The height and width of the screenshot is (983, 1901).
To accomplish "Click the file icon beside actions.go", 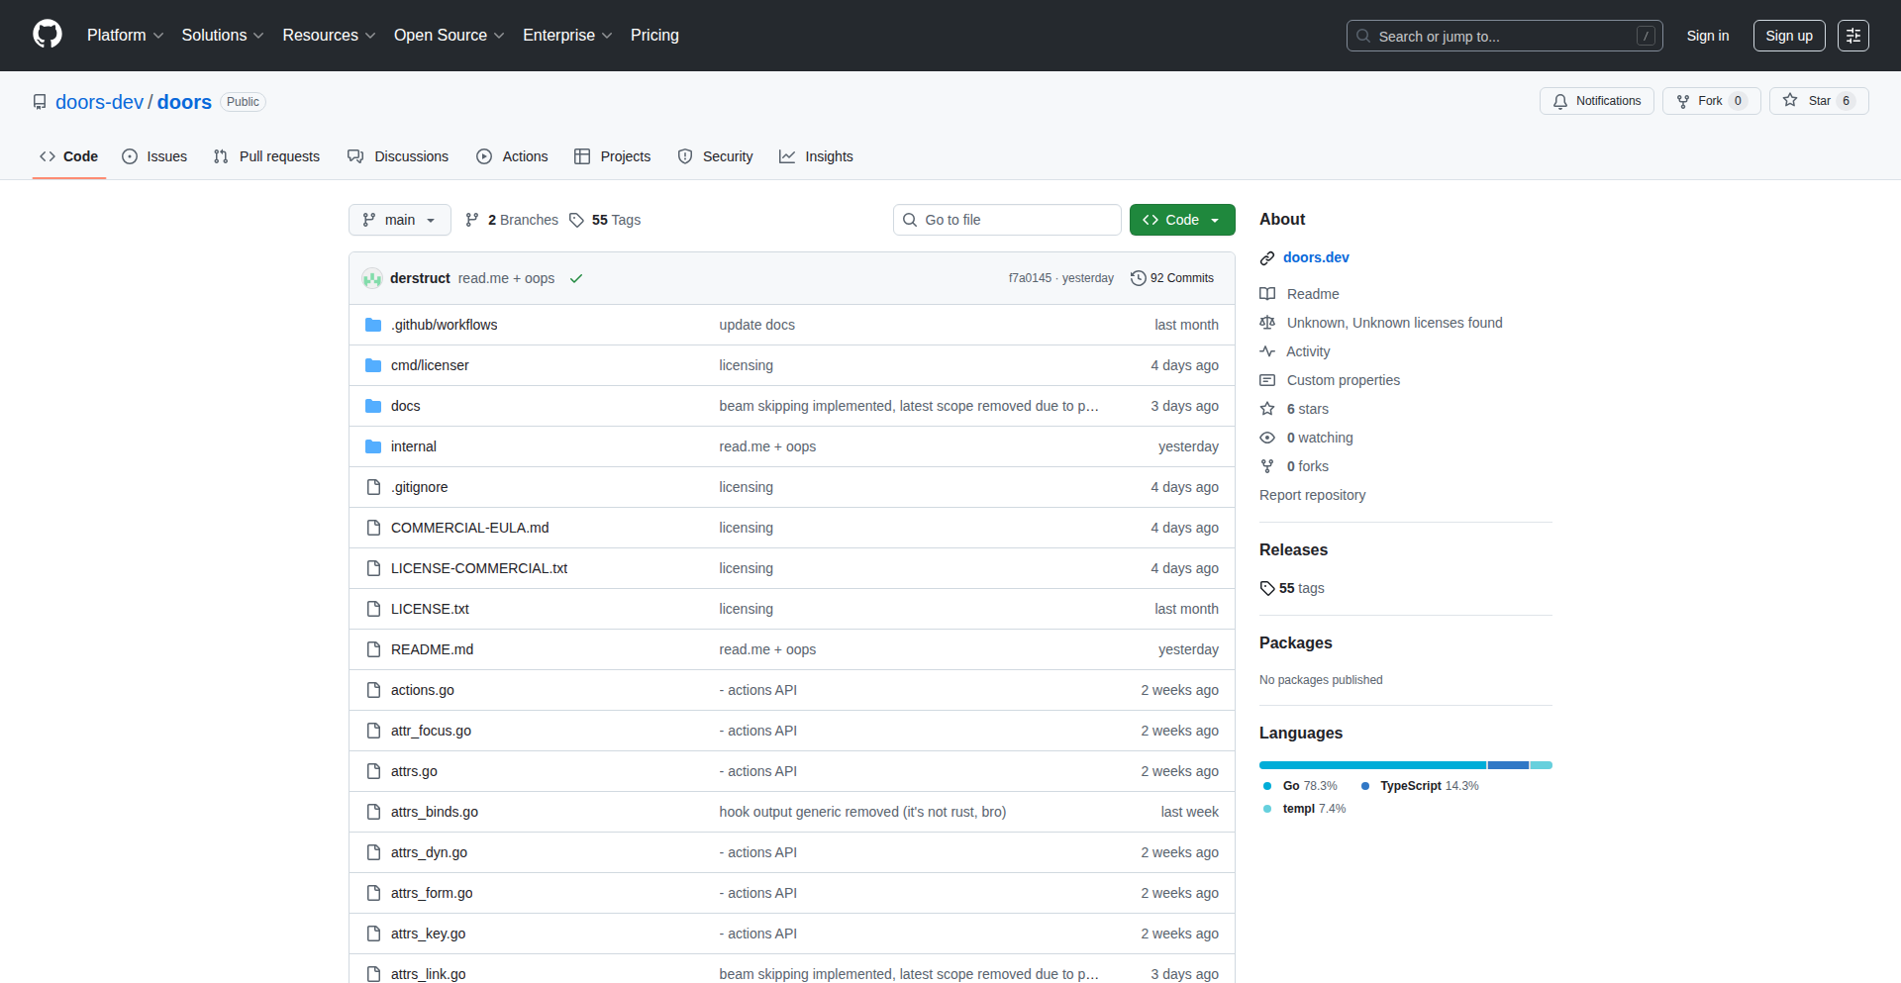I will click(x=373, y=690).
